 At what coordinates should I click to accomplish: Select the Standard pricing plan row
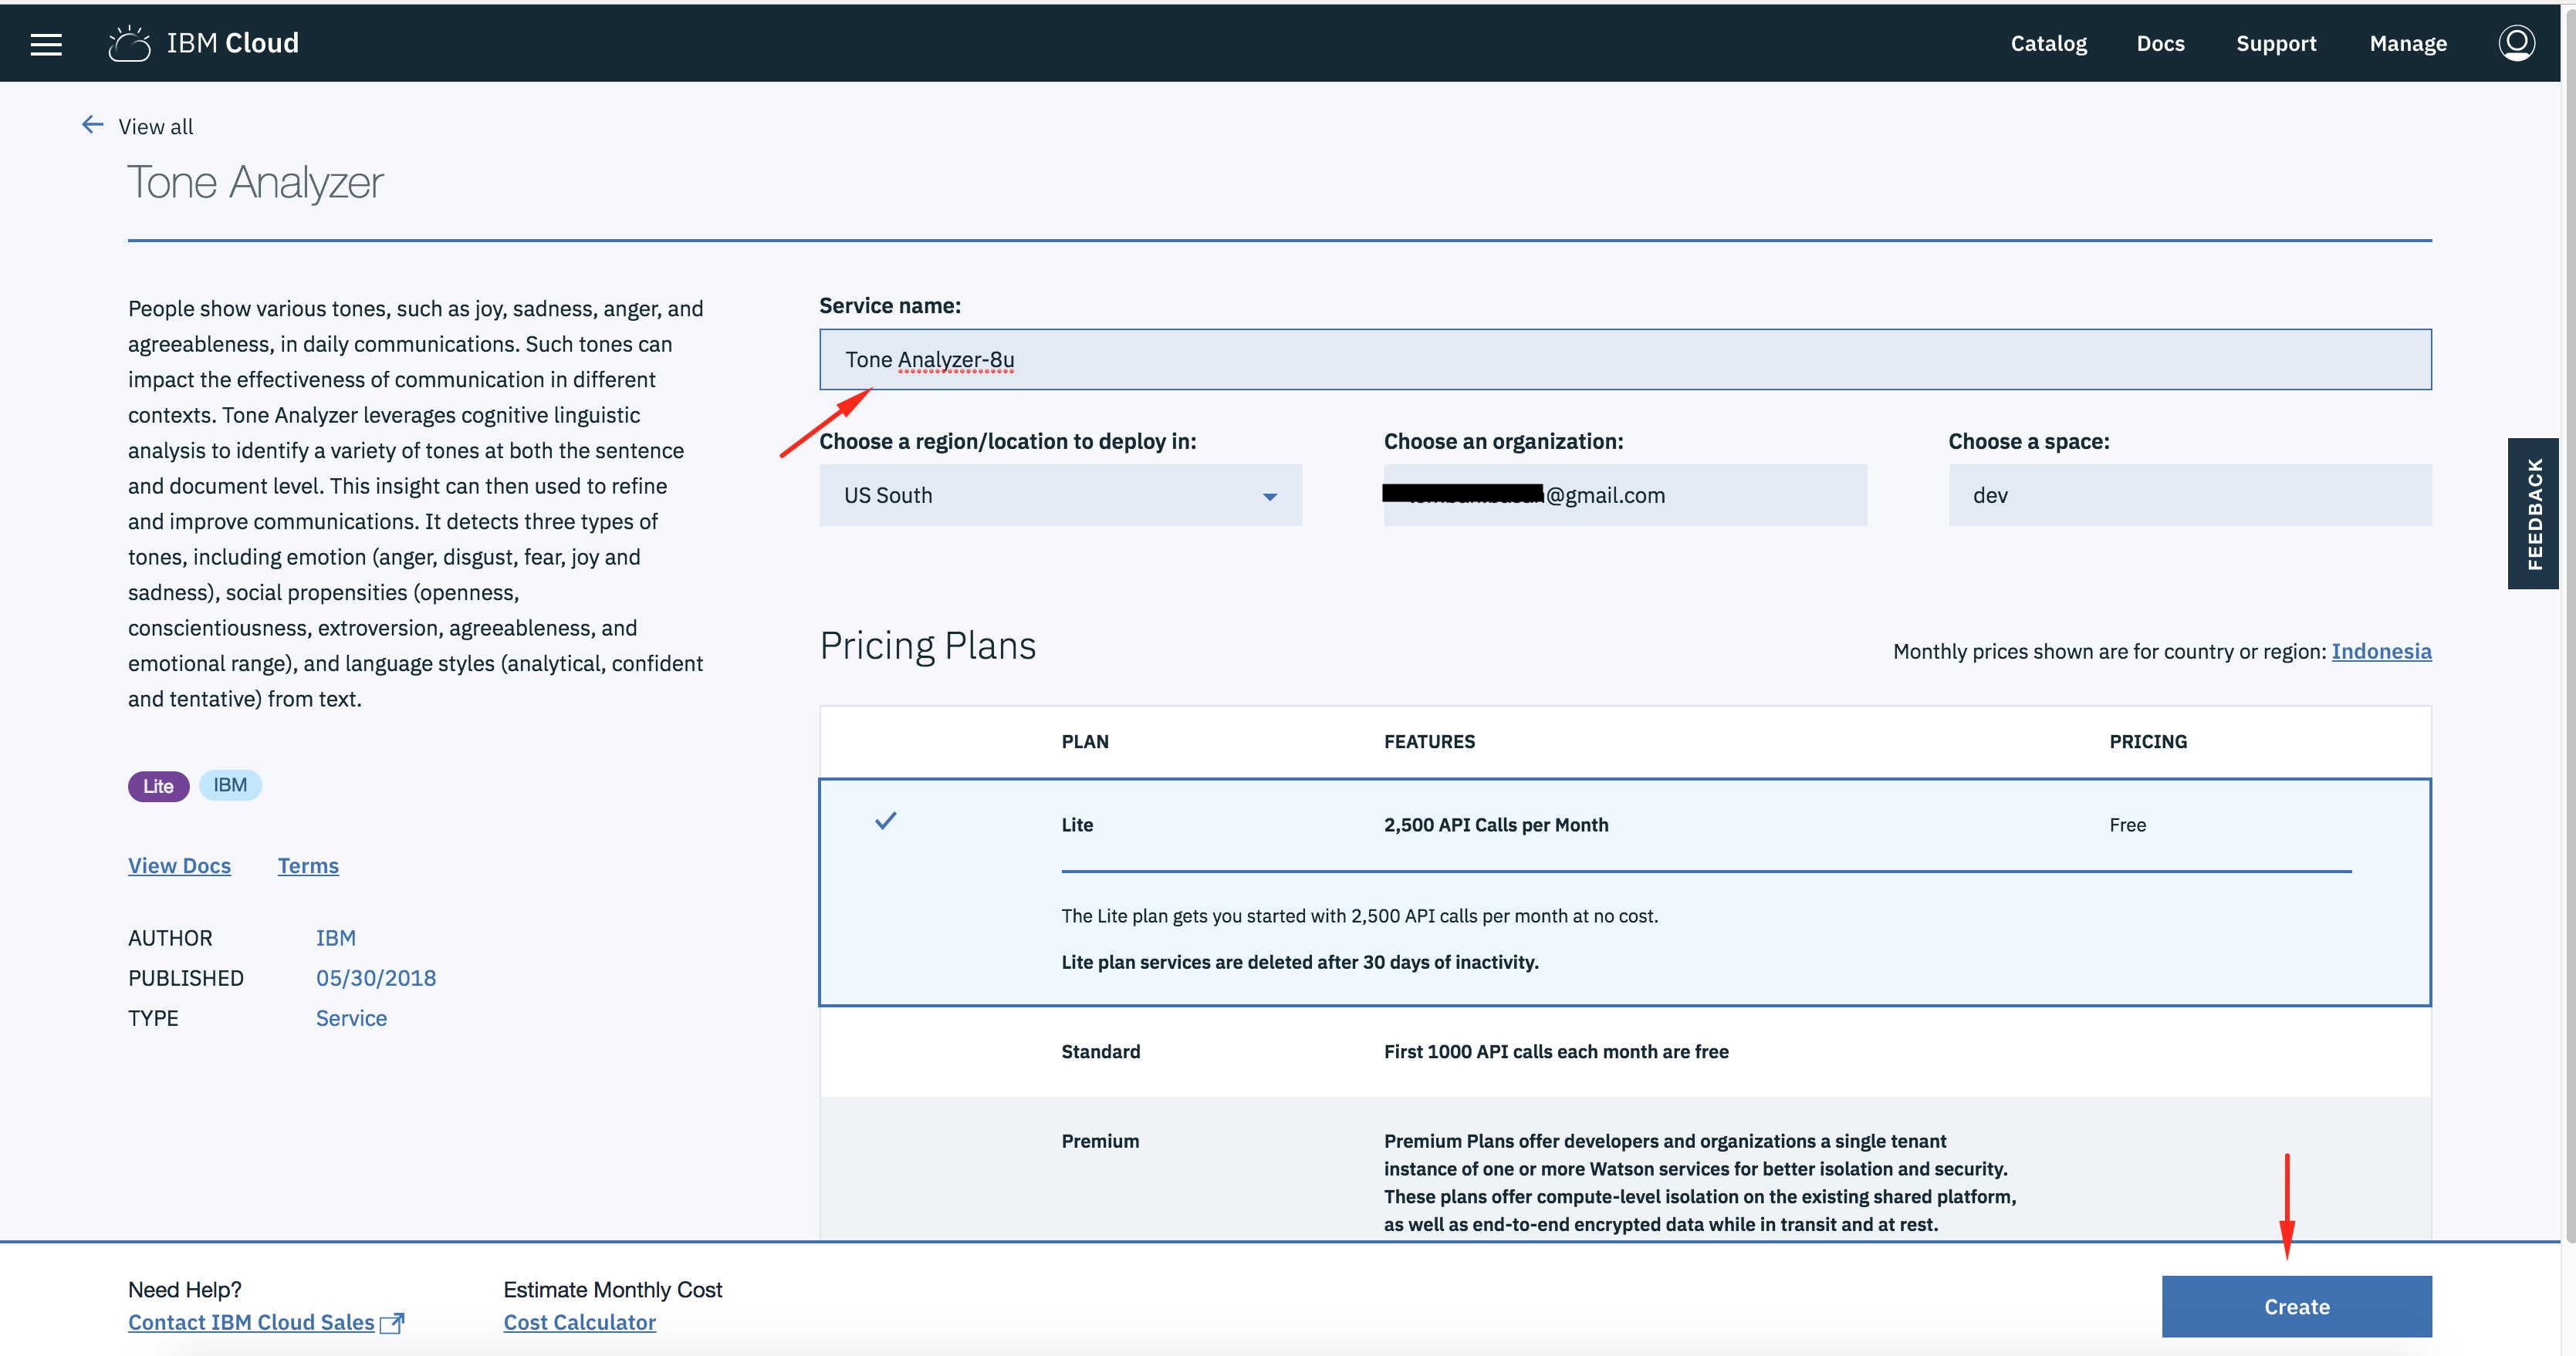click(1625, 1052)
